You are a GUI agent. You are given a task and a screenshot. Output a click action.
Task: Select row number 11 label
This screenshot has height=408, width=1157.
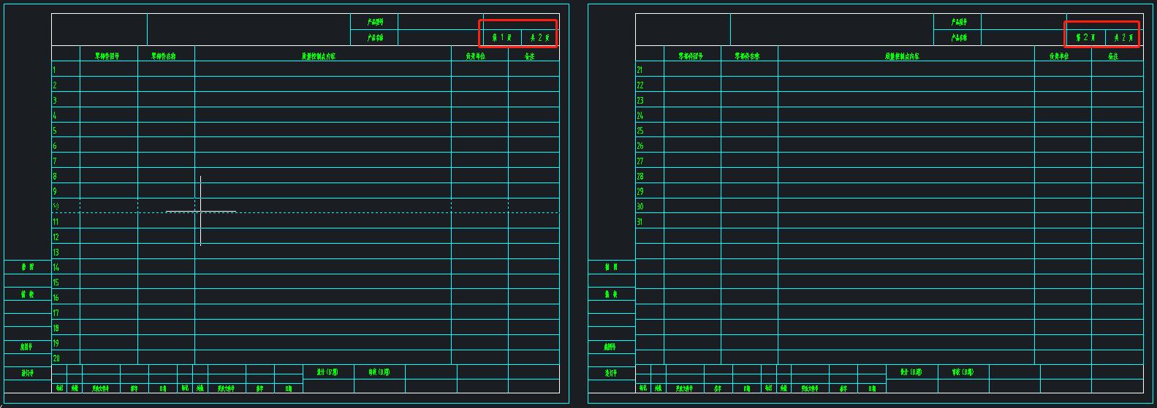click(56, 222)
